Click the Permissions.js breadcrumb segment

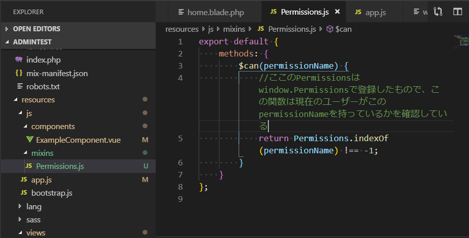[292, 29]
